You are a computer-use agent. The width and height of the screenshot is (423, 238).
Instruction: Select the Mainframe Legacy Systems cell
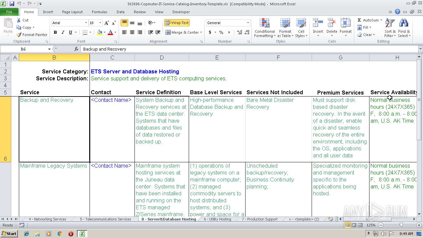(x=54, y=189)
